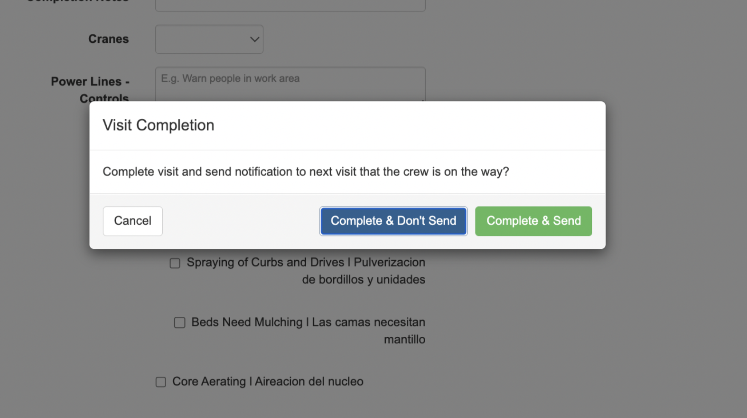The height and width of the screenshot is (418, 747).
Task: Click the Power Lines textarea resize handle
Action: (422, 100)
